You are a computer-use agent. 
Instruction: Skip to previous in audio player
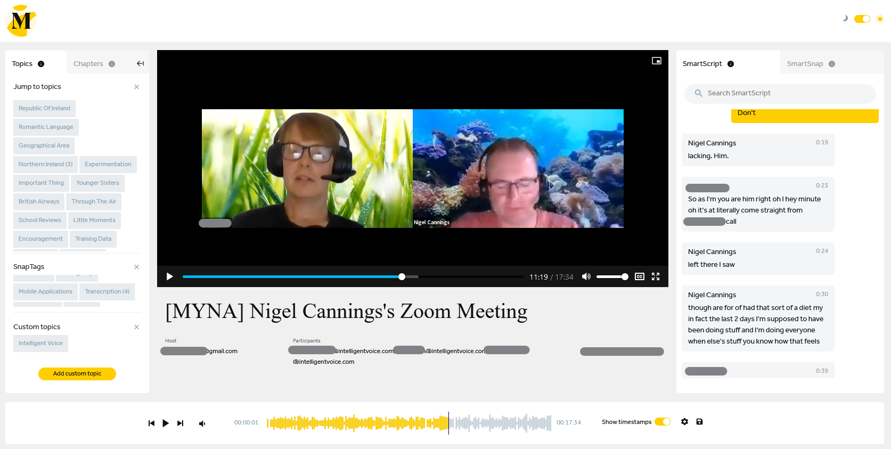(151, 423)
